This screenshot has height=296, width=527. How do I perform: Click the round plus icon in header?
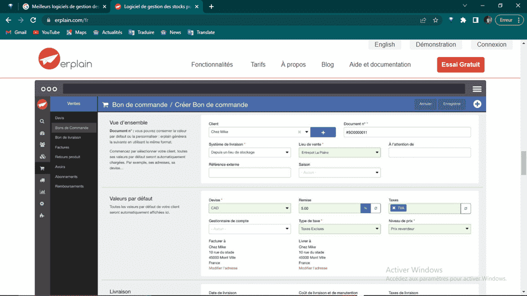(x=477, y=104)
